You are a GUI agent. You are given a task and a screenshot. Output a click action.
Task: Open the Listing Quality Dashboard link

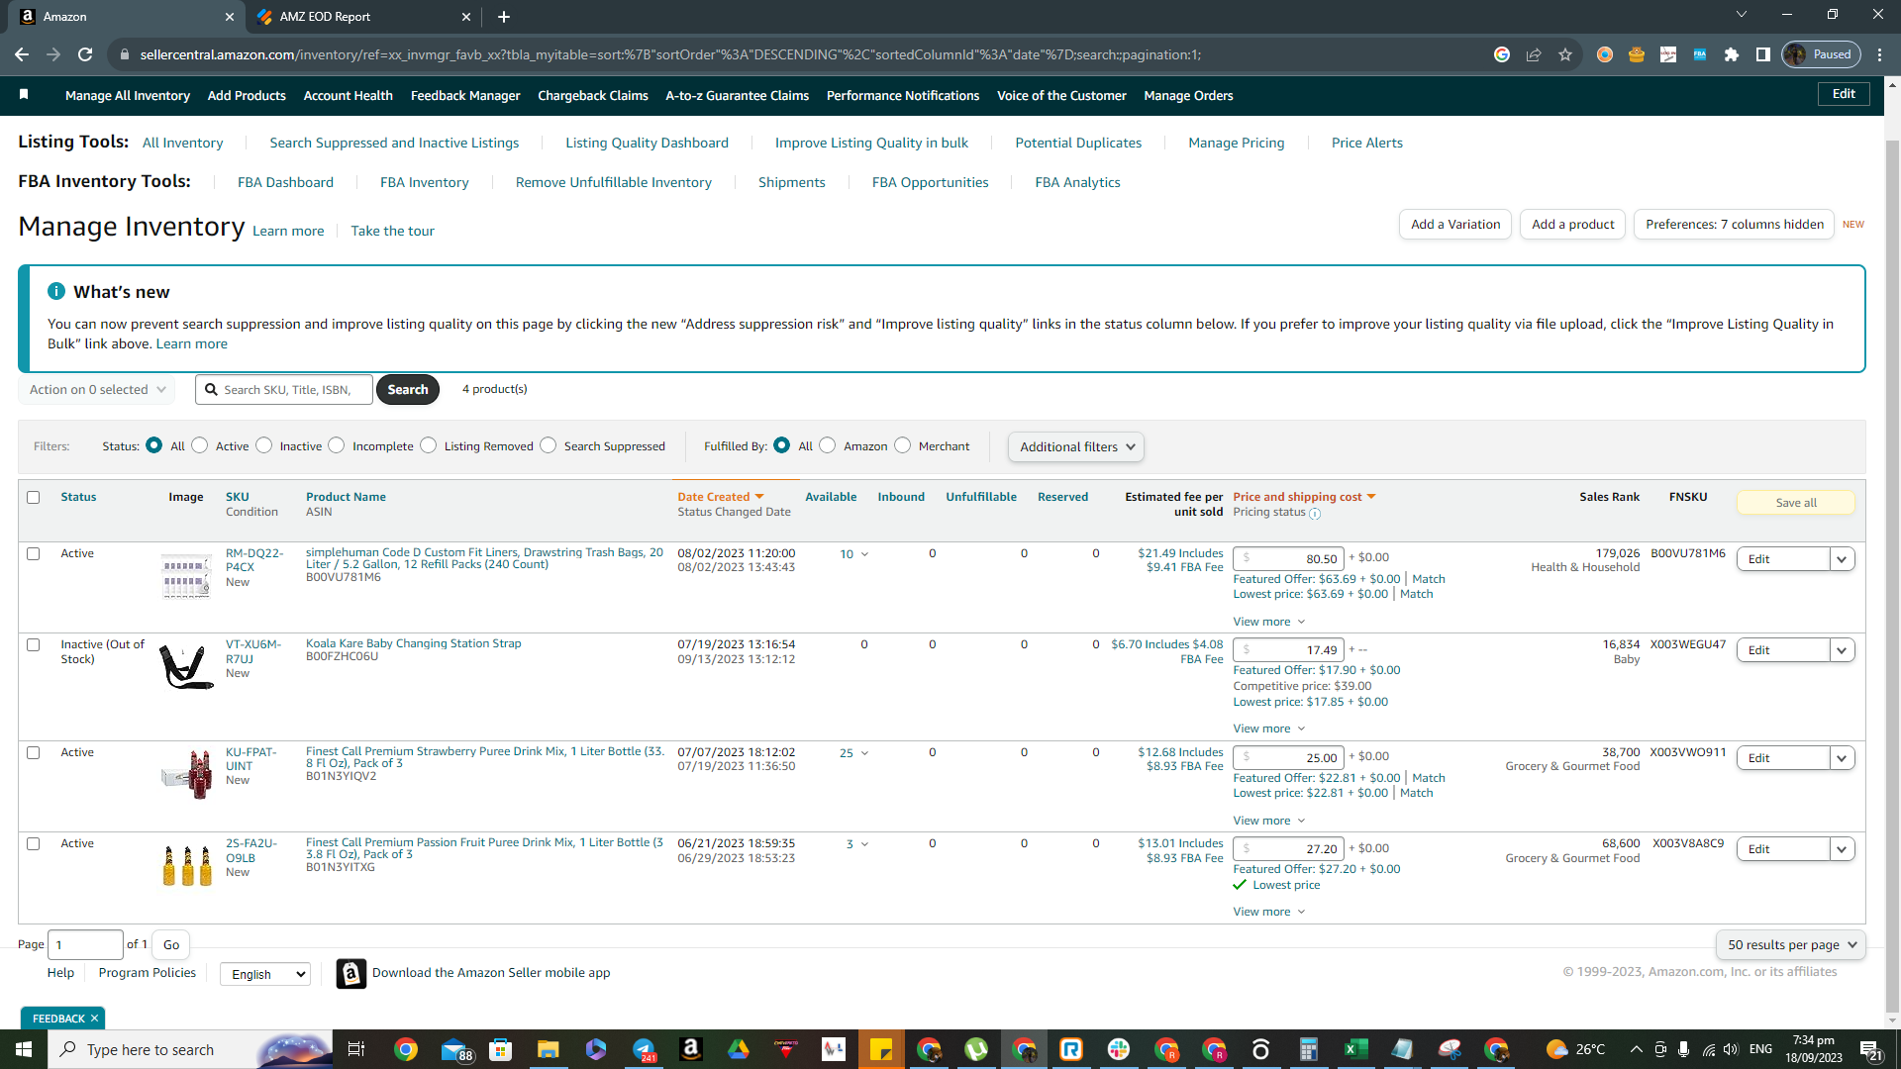point(647,143)
